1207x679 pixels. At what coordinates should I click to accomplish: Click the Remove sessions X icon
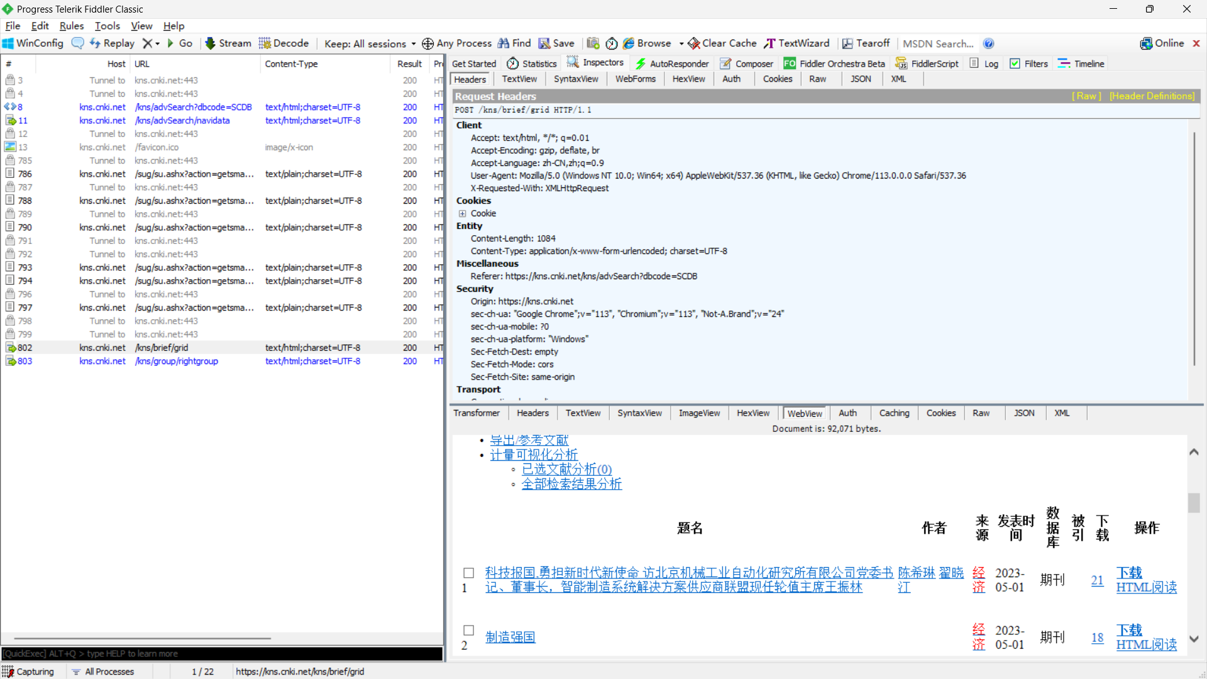tap(147, 43)
